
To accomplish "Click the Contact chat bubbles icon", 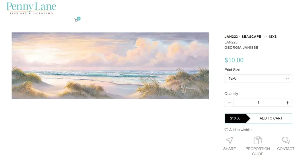I will pyautogui.click(x=286, y=140).
